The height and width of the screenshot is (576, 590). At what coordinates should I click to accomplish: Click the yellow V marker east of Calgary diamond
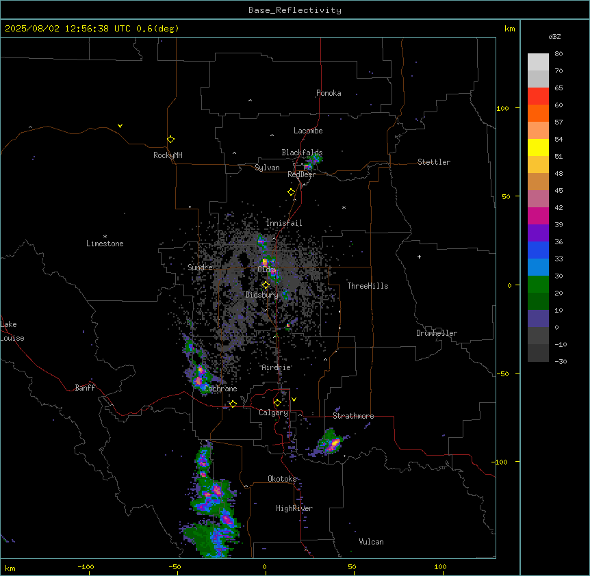[294, 400]
